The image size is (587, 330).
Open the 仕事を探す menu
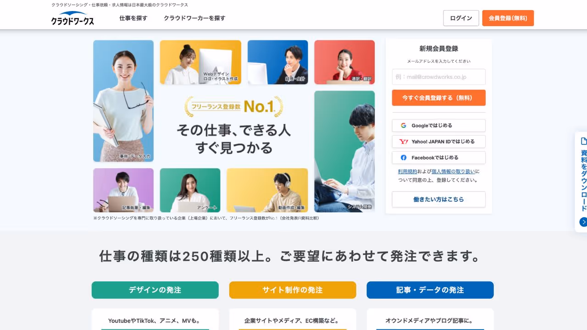pyautogui.click(x=133, y=18)
